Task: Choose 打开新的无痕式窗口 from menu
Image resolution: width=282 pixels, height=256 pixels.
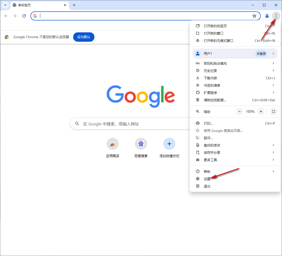Action: click(x=235, y=41)
